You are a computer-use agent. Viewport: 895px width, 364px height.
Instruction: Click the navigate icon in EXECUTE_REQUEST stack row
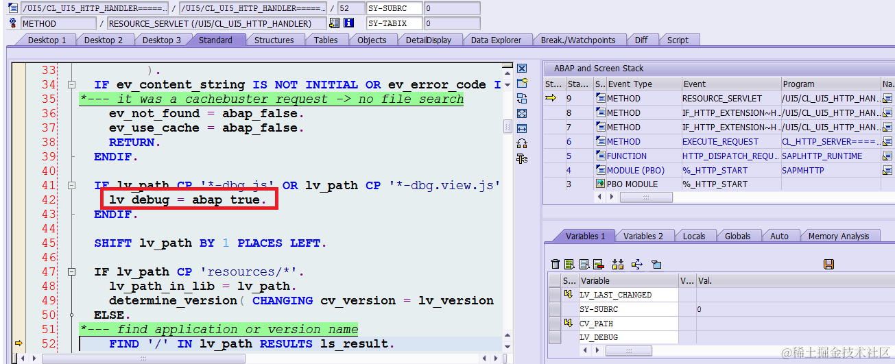click(x=887, y=141)
